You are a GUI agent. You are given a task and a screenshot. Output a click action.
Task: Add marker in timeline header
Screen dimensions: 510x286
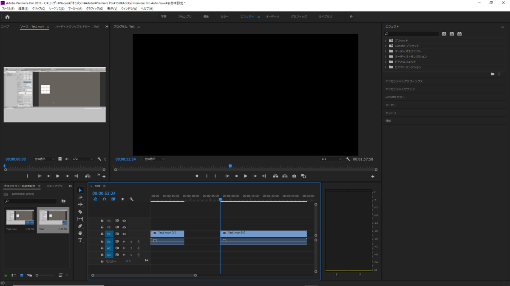coord(122,199)
